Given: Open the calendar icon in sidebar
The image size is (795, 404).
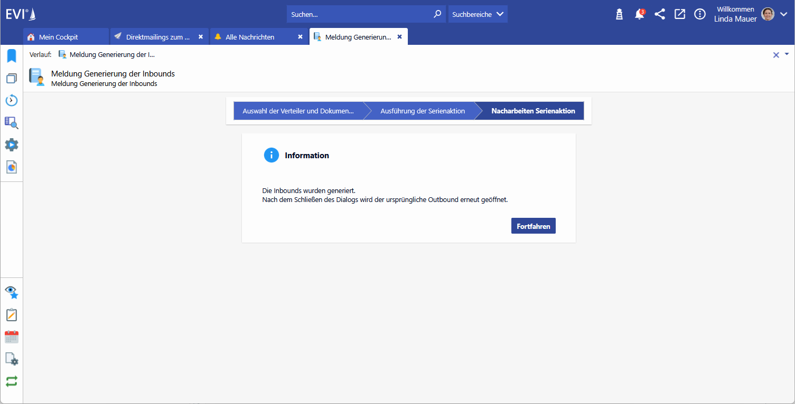Looking at the screenshot, I should [12, 337].
